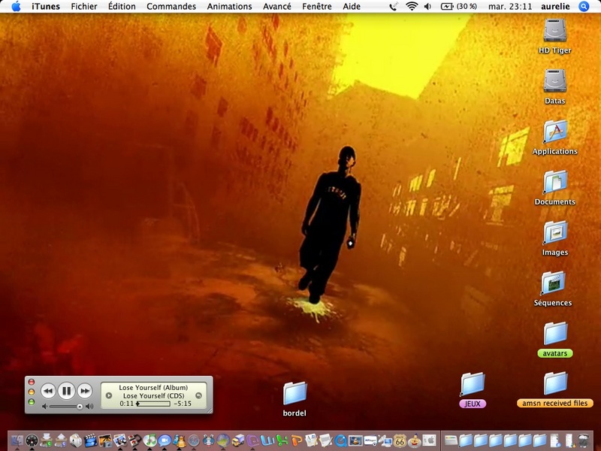Screen dimensions: 601x451
Task: Open iPhoto from the Dock
Action: point(105,440)
